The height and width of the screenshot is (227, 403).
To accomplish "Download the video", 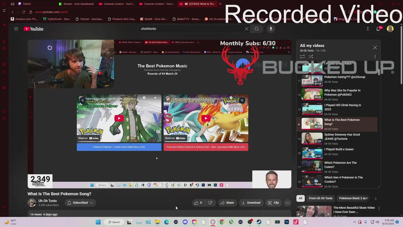I will point(251,203).
